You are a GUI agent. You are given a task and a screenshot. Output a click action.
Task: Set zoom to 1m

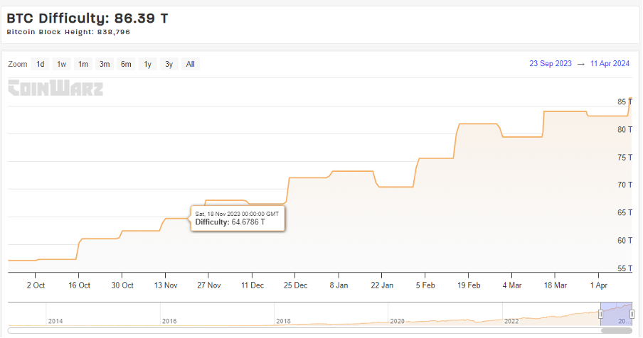(83, 64)
